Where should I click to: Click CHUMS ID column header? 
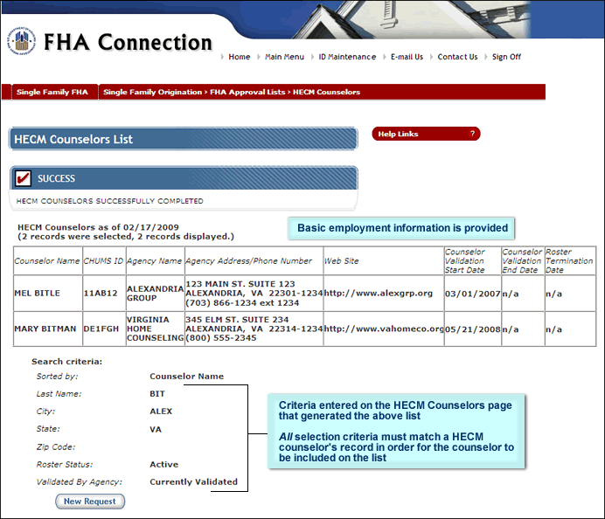pyautogui.click(x=103, y=260)
